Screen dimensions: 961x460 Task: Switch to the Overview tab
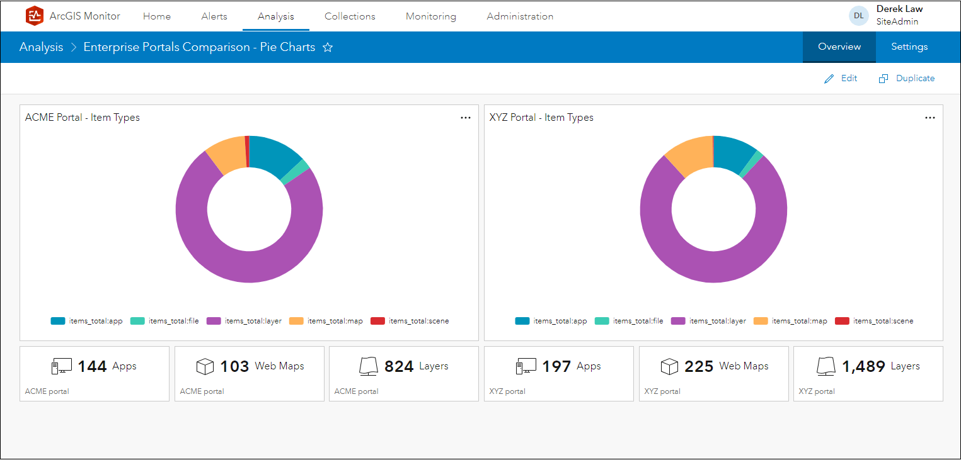(x=839, y=47)
